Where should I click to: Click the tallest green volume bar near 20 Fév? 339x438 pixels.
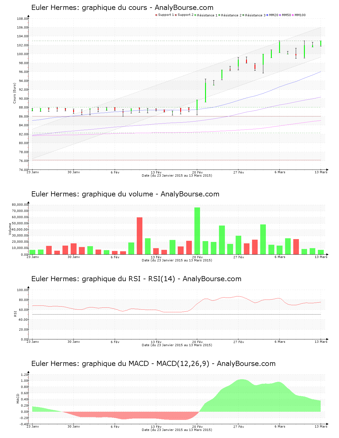[x=197, y=231]
